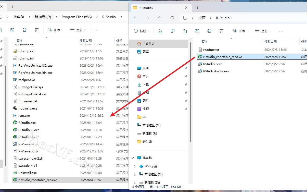Expand the WPS云盘 tree node
This screenshot has width=307, height=192.
135,166
